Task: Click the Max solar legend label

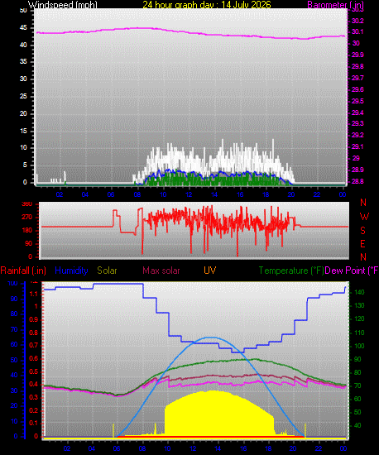Action: pyautogui.click(x=161, y=271)
